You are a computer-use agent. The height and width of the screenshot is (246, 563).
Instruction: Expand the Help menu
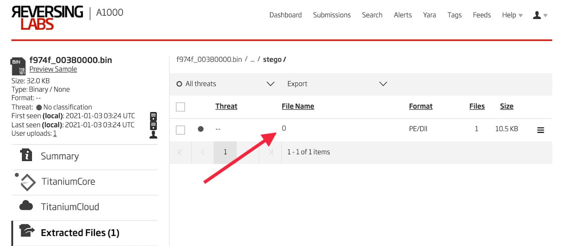click(x=512, y=15)
